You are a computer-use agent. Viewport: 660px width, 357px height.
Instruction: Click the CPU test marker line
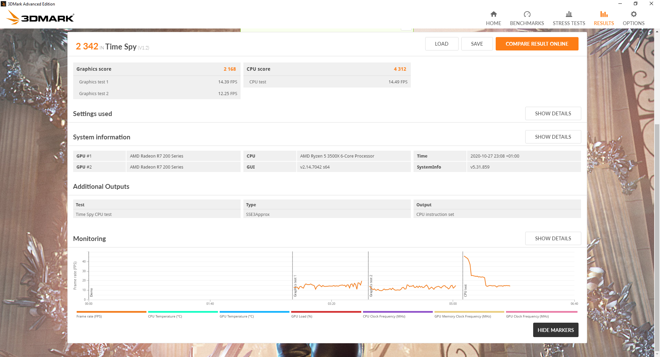coord(463,276)
